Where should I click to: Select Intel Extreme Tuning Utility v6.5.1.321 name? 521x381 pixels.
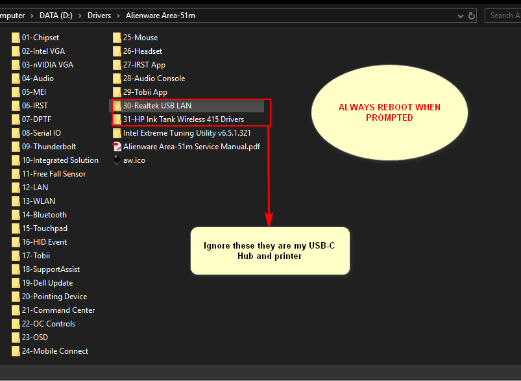click(187, 133)
